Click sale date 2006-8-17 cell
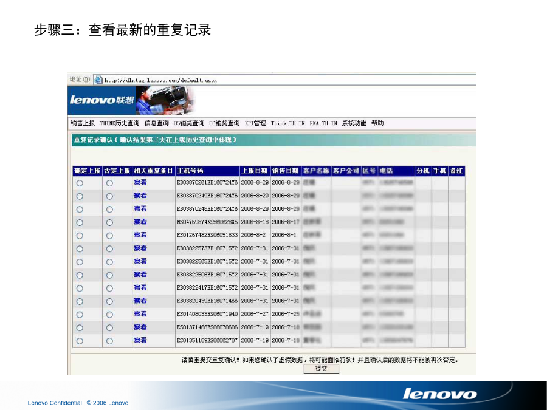This screenshot has width=547, height=410. tap(286, 222)
